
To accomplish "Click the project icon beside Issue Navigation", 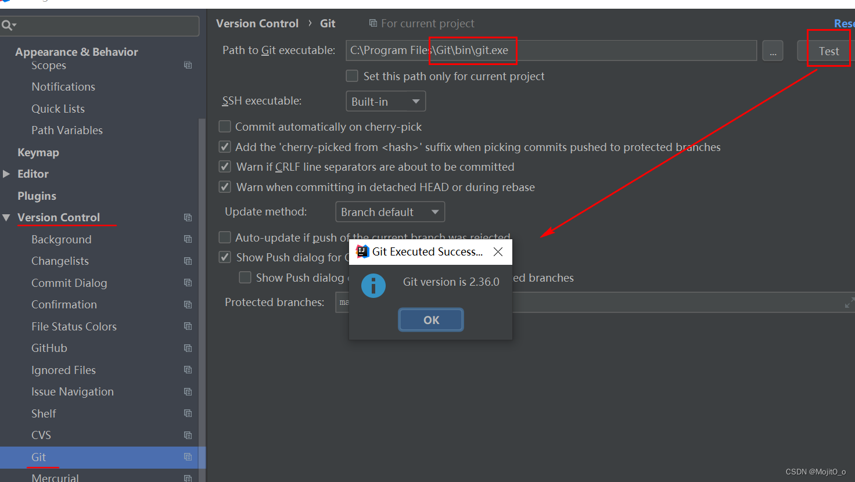I will coord(188,391).
